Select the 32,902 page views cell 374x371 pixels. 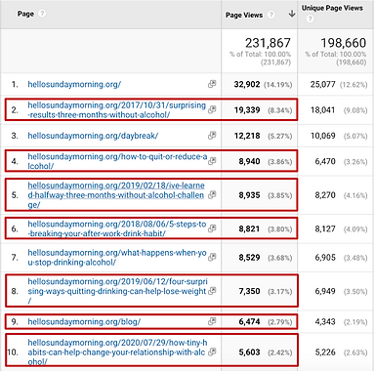coord(247,84)
